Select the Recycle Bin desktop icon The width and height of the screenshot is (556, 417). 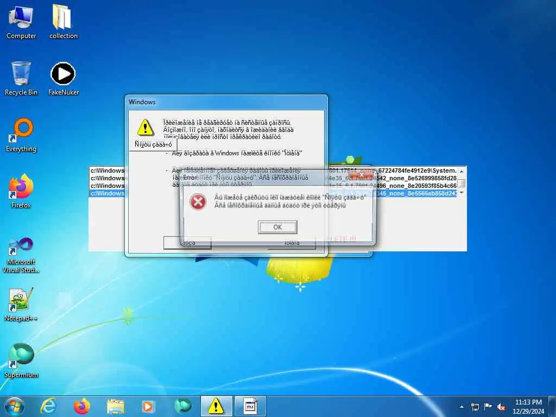[21, 78]
